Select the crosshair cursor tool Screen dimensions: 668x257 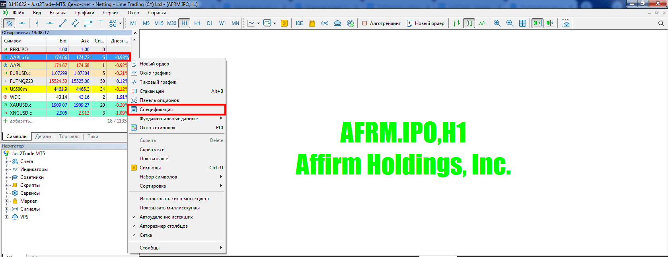[x=22, y=23]
